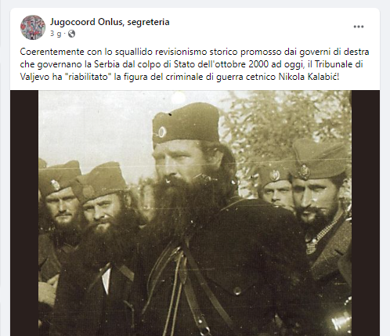Click the quoted word "riabilitato" in the post
The width and height of the screenshot is (390, 336).
[88, 77]
